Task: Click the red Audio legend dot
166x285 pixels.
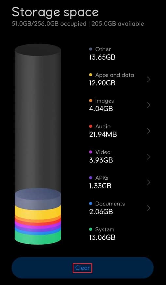Action: pos(91,126)
